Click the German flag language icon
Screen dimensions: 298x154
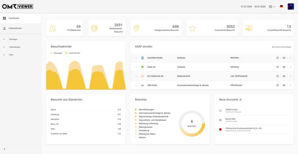281,6
